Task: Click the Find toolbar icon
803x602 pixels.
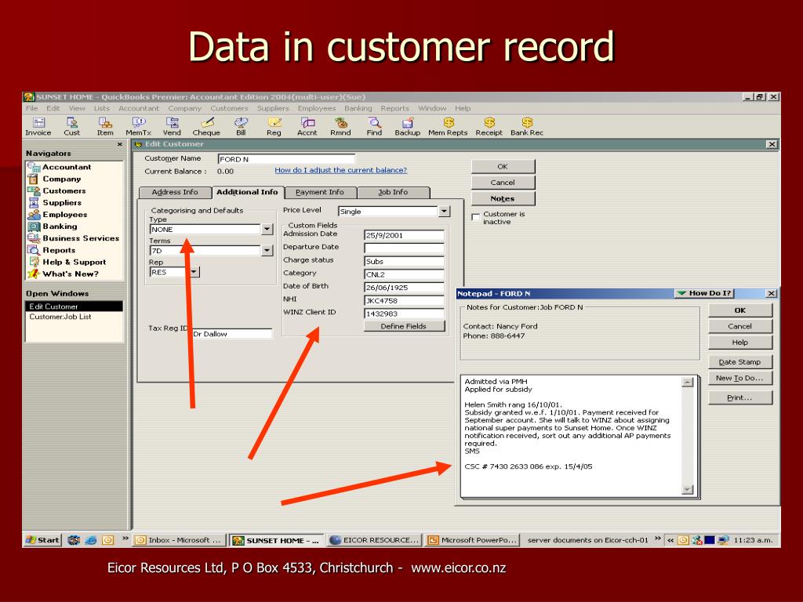Action: pyautogui.click(x=374, y=126)
